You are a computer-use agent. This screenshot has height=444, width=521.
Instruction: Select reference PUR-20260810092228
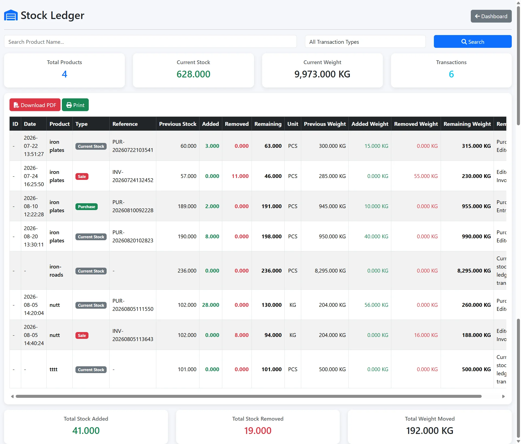click(133, 206)
